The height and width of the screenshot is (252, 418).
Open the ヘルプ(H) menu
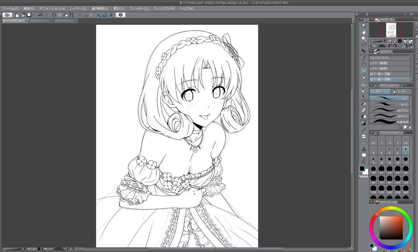[186, 8]
